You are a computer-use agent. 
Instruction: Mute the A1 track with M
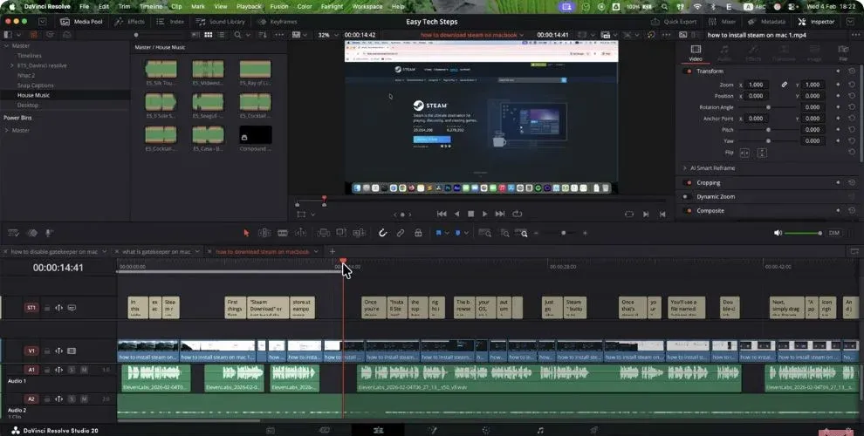pos(84,370)
